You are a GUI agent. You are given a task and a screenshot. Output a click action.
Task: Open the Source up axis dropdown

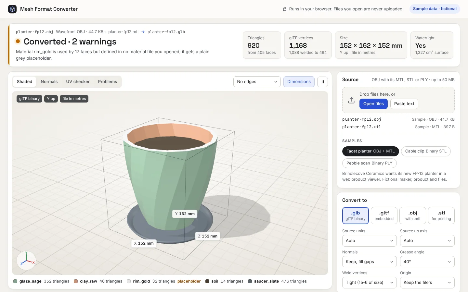pyautogui.click(x=427, y=241)
